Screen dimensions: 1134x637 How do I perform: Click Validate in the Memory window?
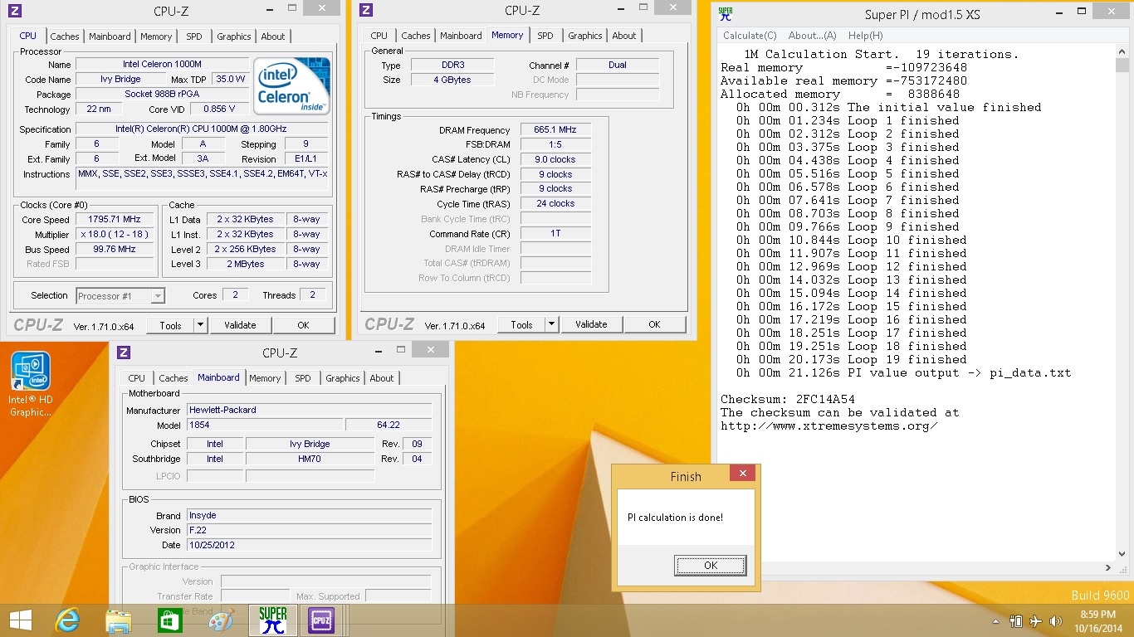tap(591, 324)
